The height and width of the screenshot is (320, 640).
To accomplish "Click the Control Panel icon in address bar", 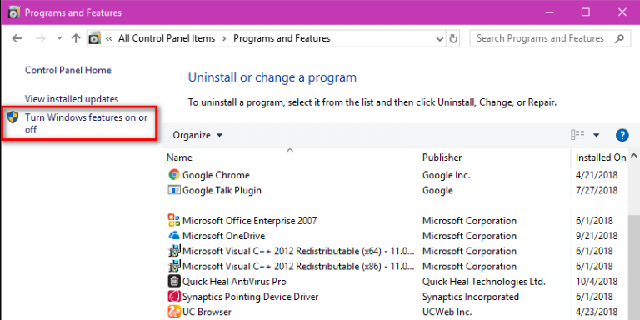I will pyautogui.click(x=95, y=39).
